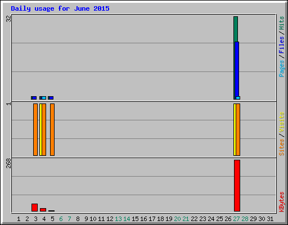This screenshot has height=225, width=288.
Task: Click the '268' y-axis value
Action: click(x=8, y=163)
